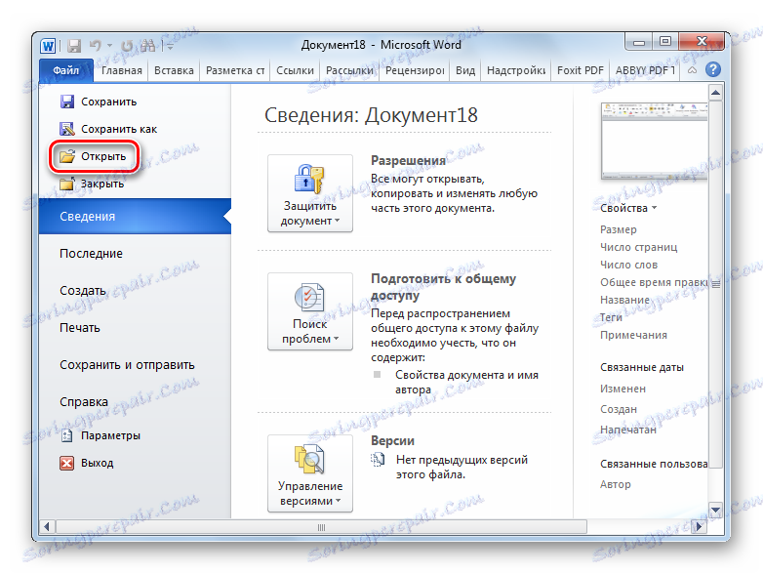Click the Название property field

624,300
